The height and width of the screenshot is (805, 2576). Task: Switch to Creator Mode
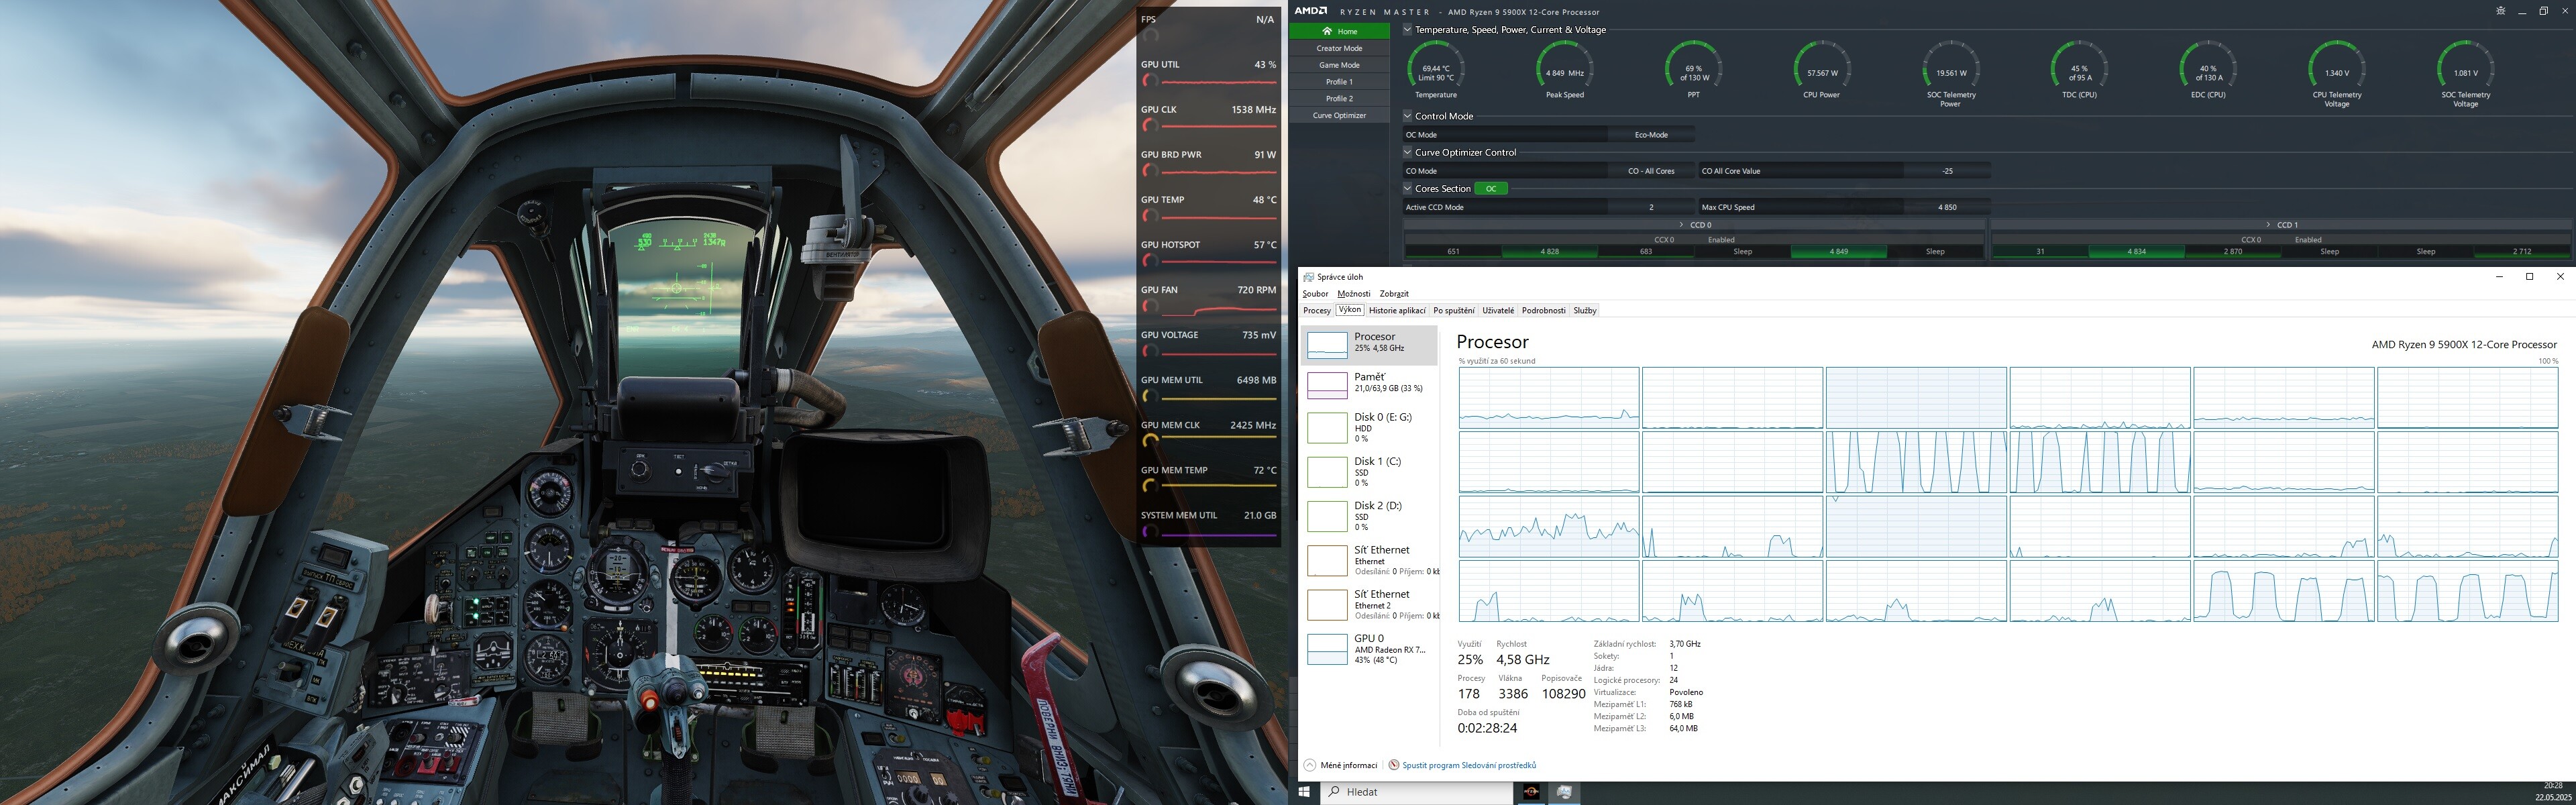pos(1339,48)
